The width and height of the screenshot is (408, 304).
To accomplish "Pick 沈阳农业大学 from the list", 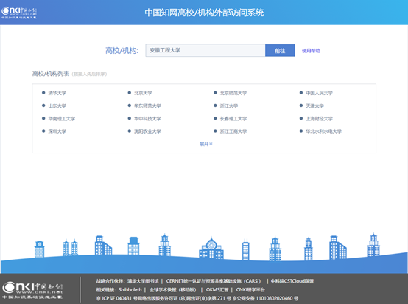I will coord(147,131).
